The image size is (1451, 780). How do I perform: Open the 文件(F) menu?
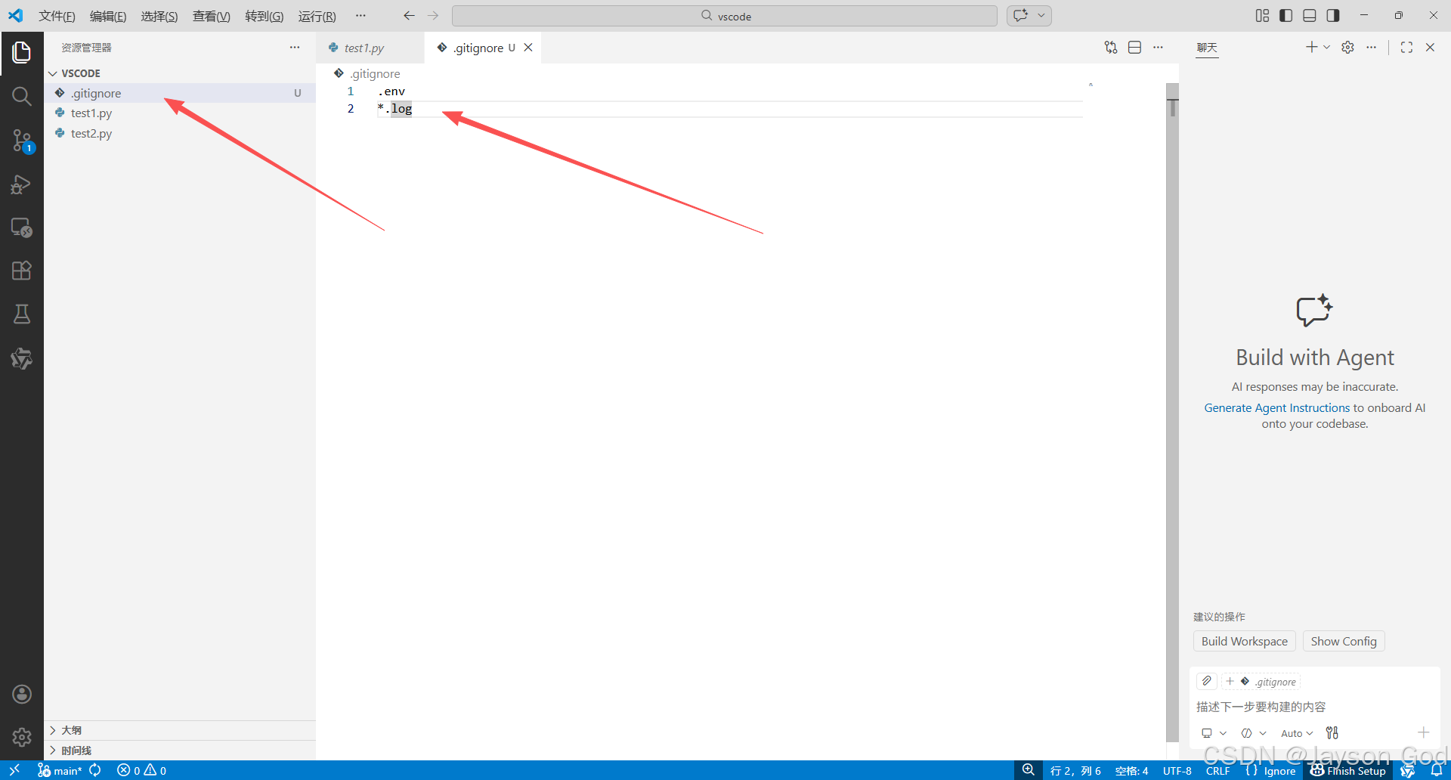pyautogui.click(x=57, y=16)
